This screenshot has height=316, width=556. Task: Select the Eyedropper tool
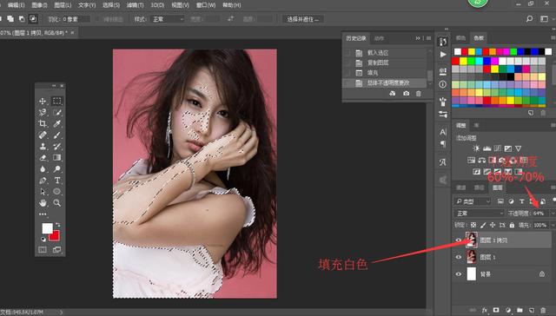pyautogui.click(x=56, y=123)
